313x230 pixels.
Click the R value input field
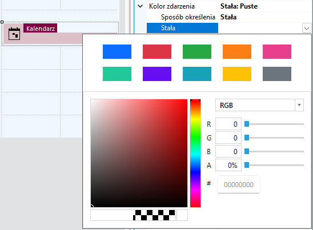[x=228, y=124]
